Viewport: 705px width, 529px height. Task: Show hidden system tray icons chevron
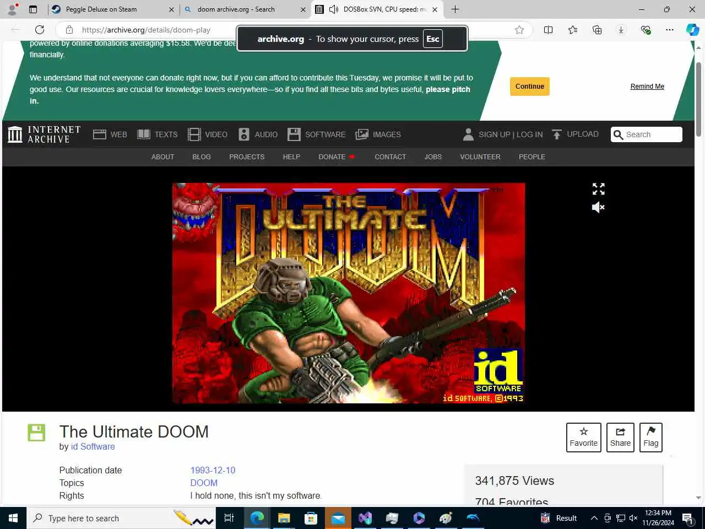tap(594, 518)
